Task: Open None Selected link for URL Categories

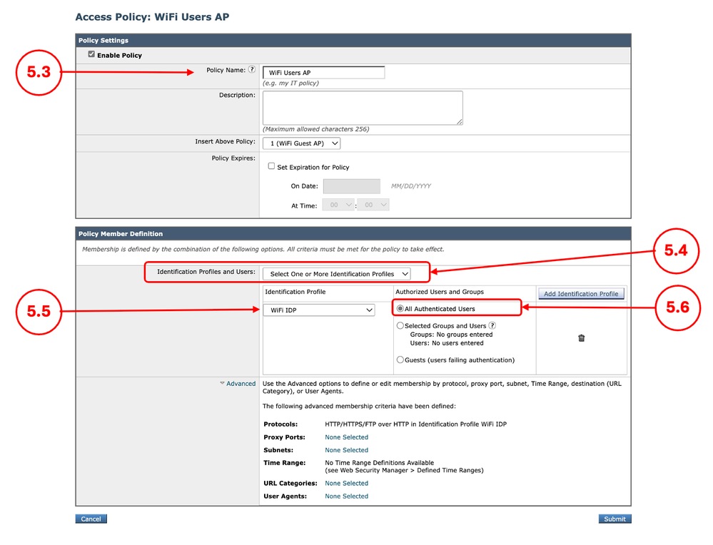Action: point(346,483)
